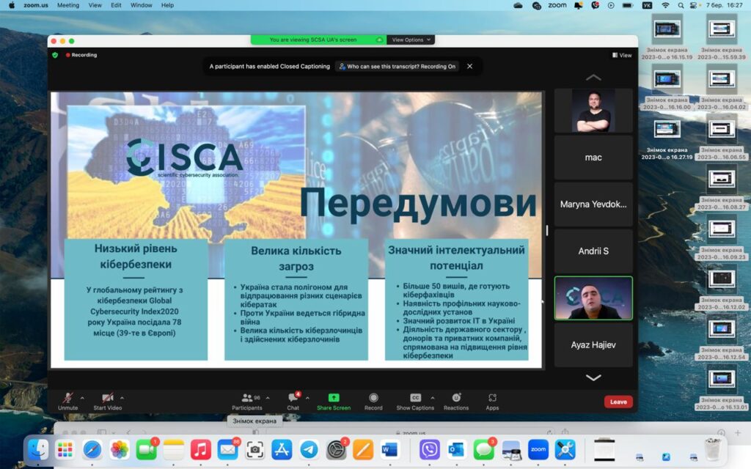Open Microsoft Word from the Dock
Screen dimensions: 751x469
click(x=390, y=449)
